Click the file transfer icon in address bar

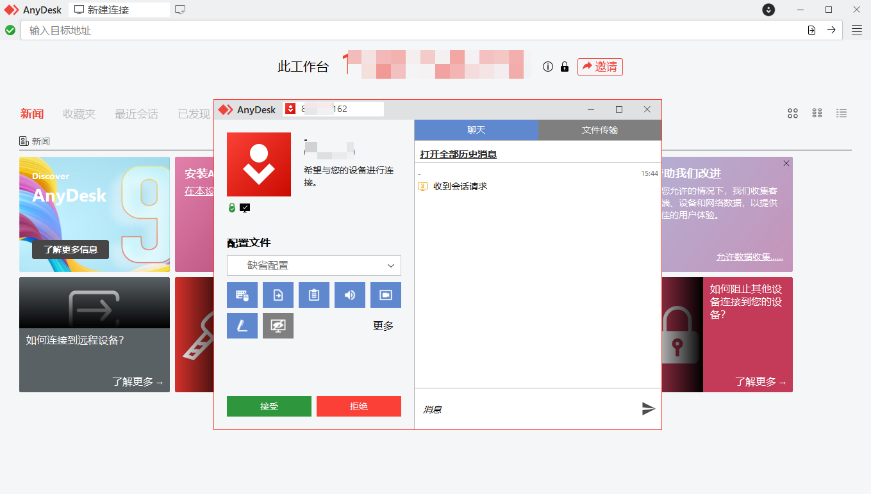(x=811, y=30)
